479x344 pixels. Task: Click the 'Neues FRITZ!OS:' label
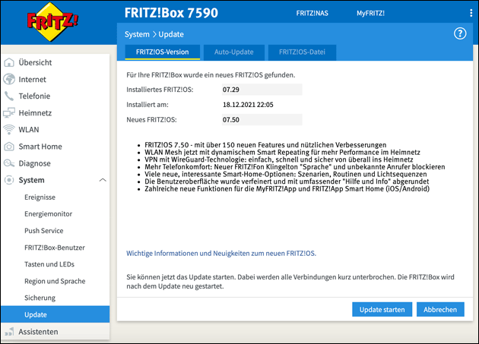pyautogui.click(x=151, y=120)
